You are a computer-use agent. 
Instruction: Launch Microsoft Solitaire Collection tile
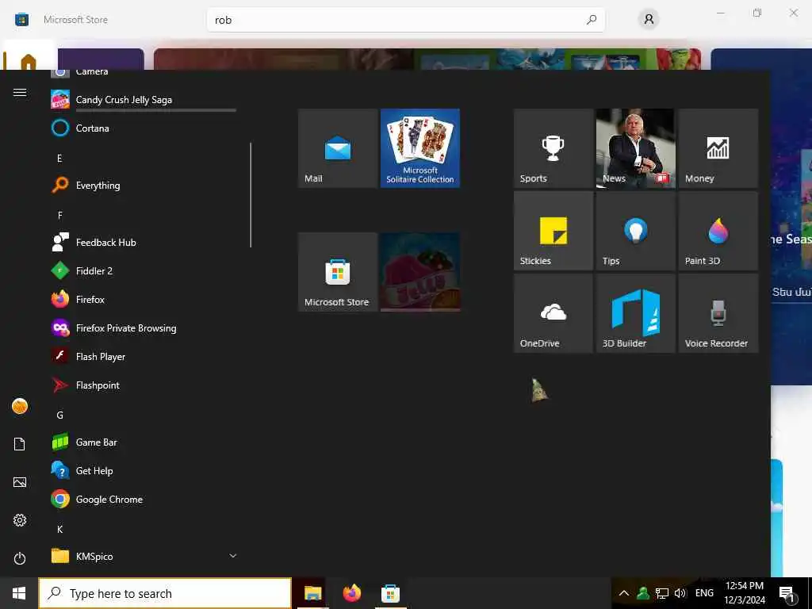(x=420, y=148)
